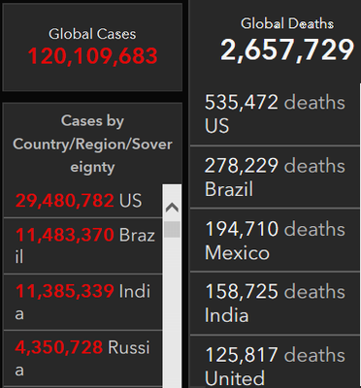The image size is (361, 388).
Task: Open the Mexico deaths entry 194,710
Action: (x=275, y=241)
